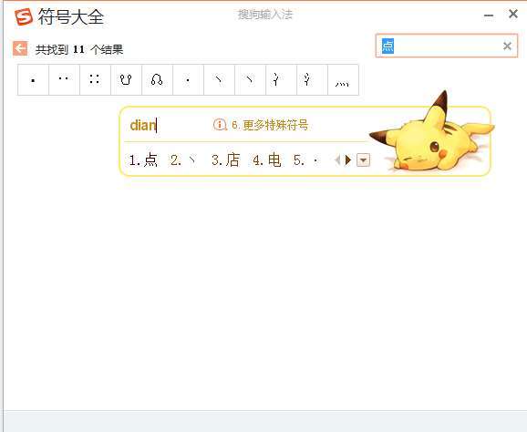Image resolution: width=527 pixels, height=432 pixels.
Task: Choose candidate 1 点 in input bar
Action: (143, 160)
